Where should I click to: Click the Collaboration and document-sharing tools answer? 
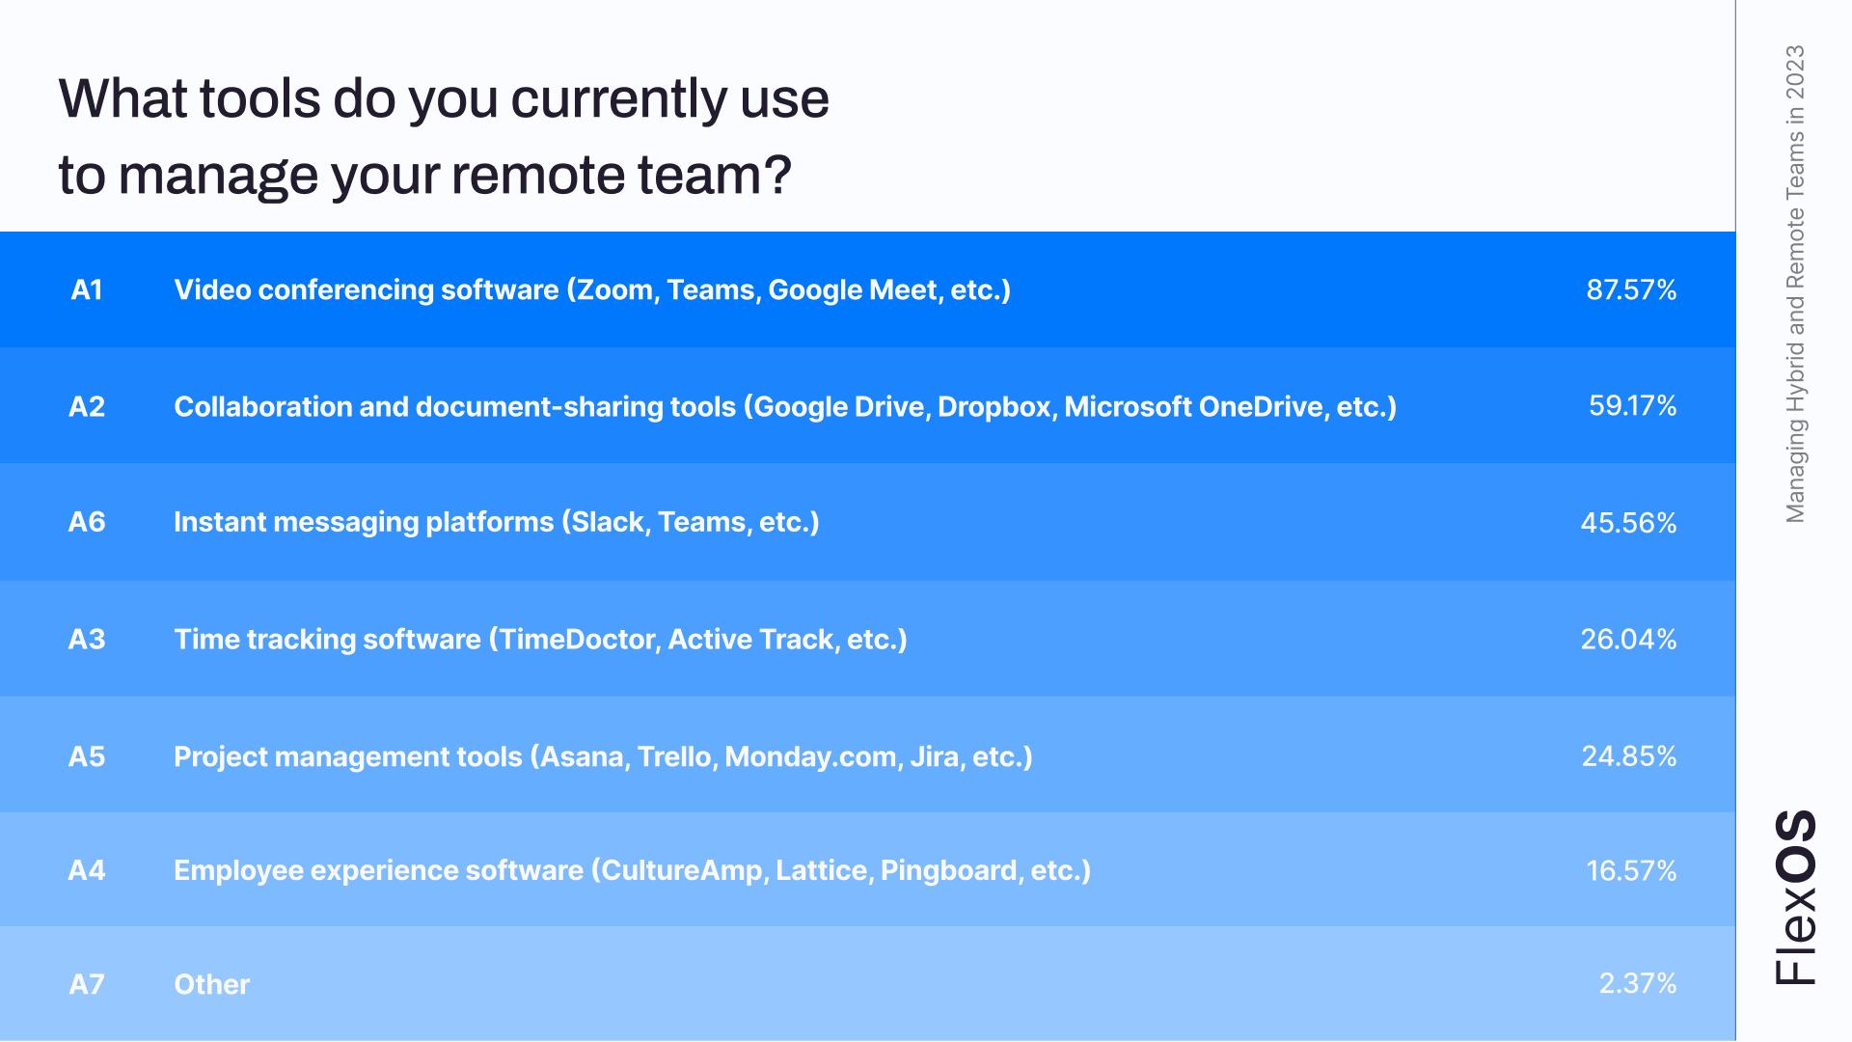tap(784, 406)
